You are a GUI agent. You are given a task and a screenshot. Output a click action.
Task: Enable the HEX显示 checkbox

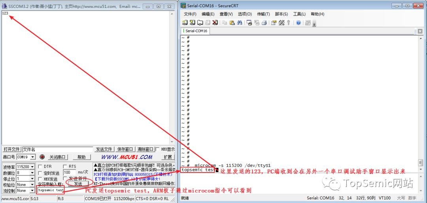(158, 149)
